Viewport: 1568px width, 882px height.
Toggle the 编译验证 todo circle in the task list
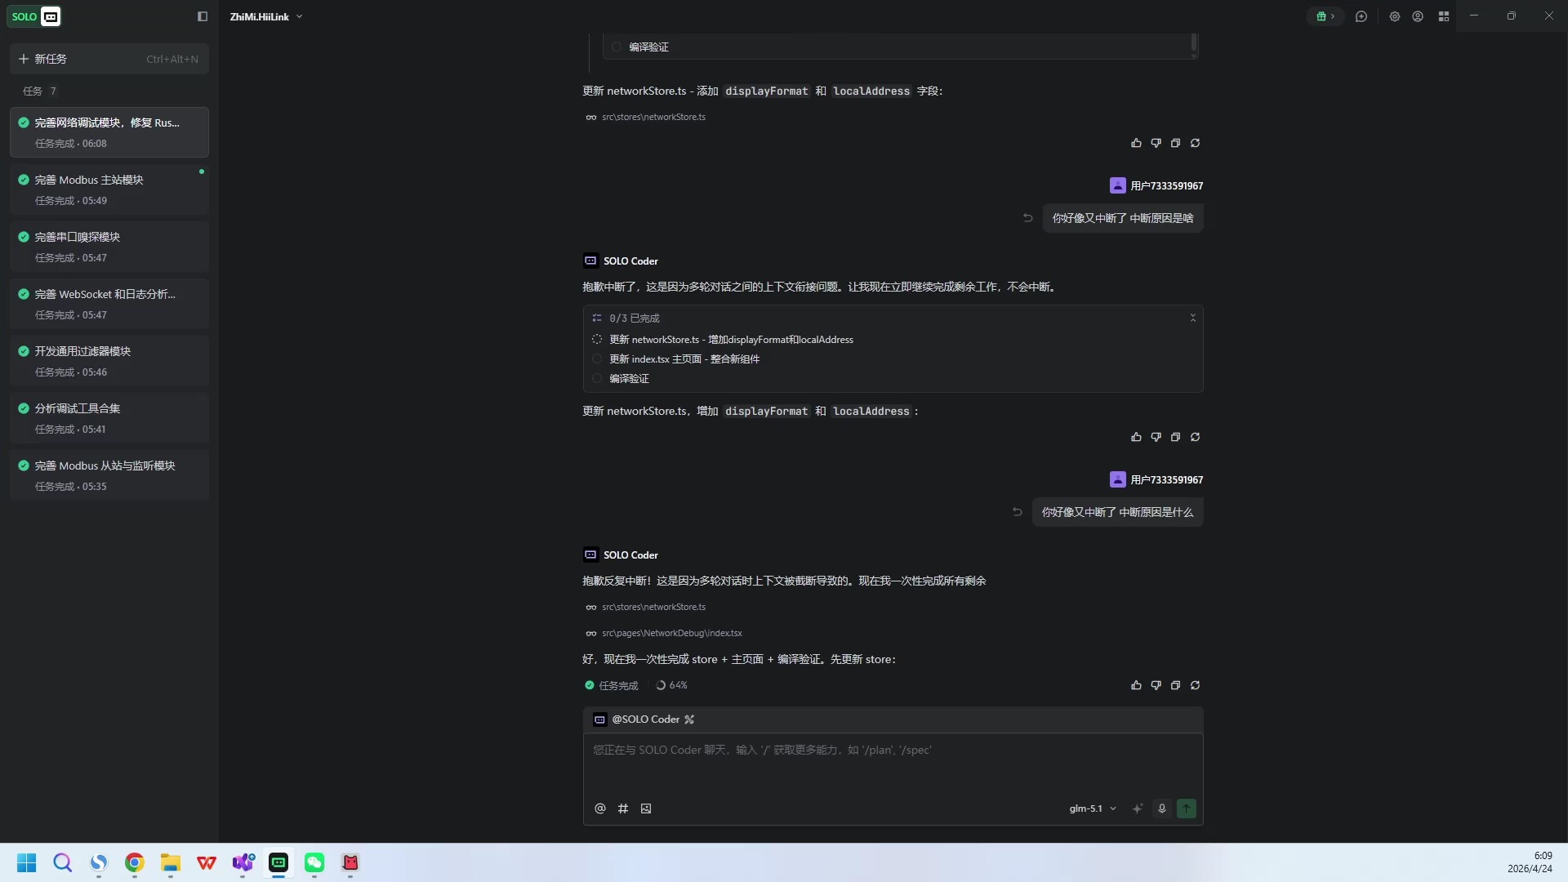coord(597,379)
